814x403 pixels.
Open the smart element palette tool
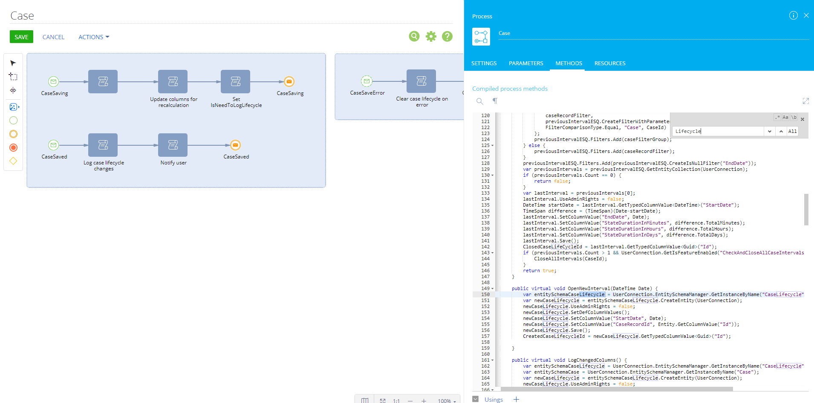pos(14,107)
